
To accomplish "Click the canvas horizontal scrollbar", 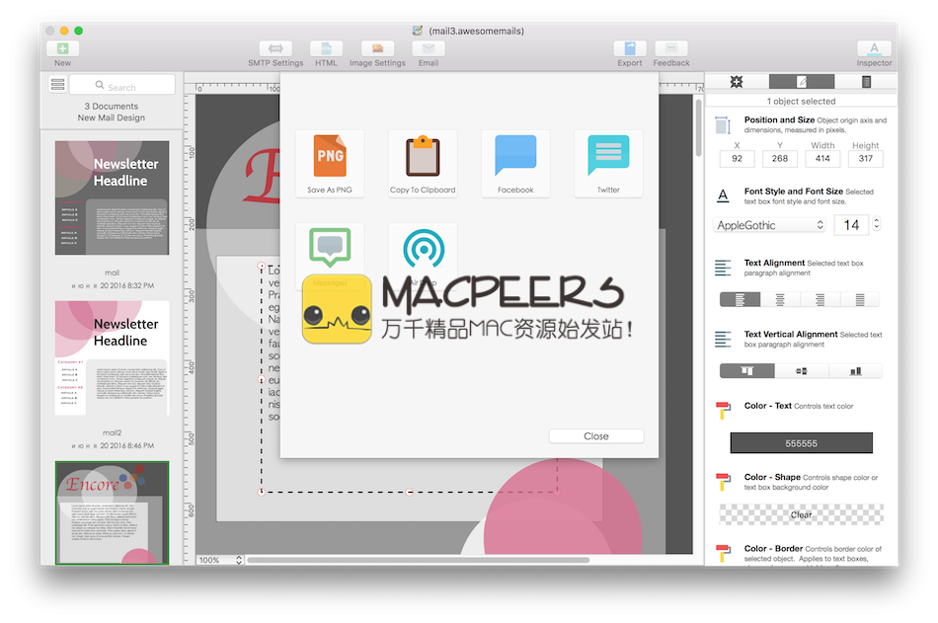I will coord(419,560).
